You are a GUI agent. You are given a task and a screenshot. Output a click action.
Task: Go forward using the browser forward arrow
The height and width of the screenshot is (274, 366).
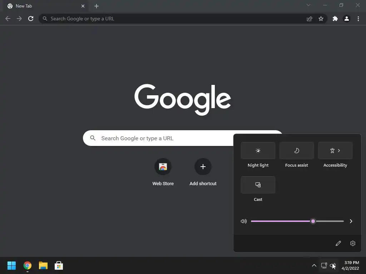19,19
